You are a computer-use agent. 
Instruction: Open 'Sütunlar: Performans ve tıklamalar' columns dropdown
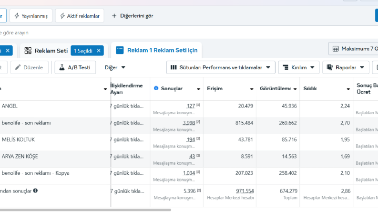click(x=221, y=67)
